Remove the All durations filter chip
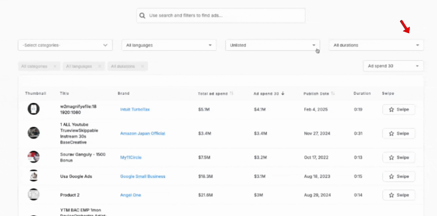The width and height of the screenshot is (437, 216). pyautogui.click(x=143, y=66)
